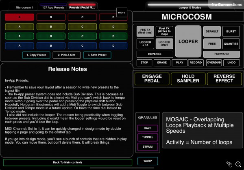The height and width of the screenshot is (170, 244).
Task: Select yellow preset C
Action: click(82, 27)
